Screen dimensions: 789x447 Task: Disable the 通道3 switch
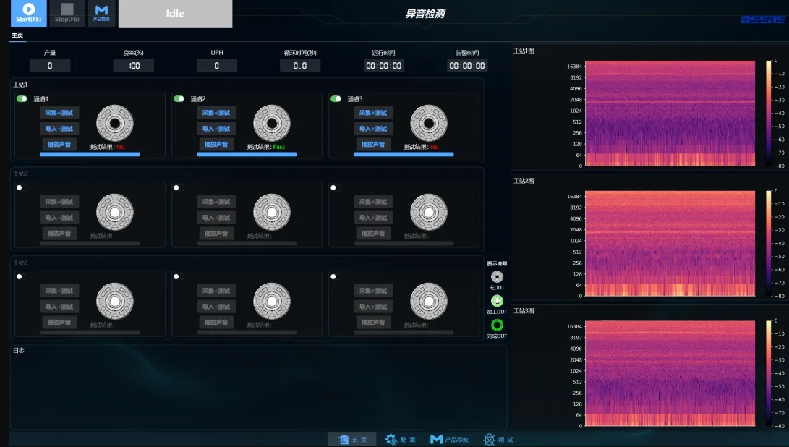click(336, 99)
